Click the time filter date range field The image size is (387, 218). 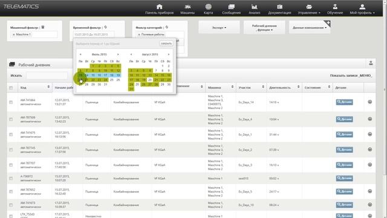click(x=94, y=35)
